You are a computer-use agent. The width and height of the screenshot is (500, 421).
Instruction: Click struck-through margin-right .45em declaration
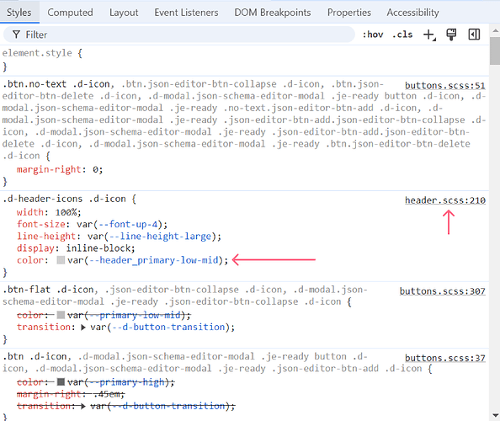click(71, 394)
